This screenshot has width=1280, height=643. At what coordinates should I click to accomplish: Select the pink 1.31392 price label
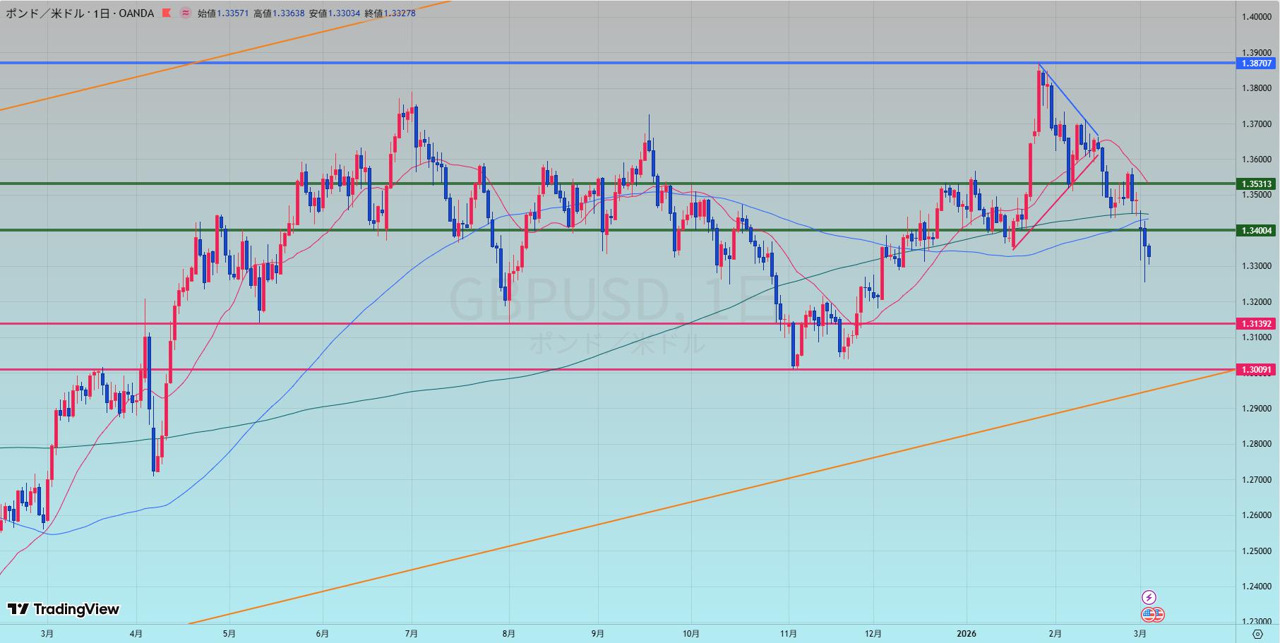tap(1257, 324)
